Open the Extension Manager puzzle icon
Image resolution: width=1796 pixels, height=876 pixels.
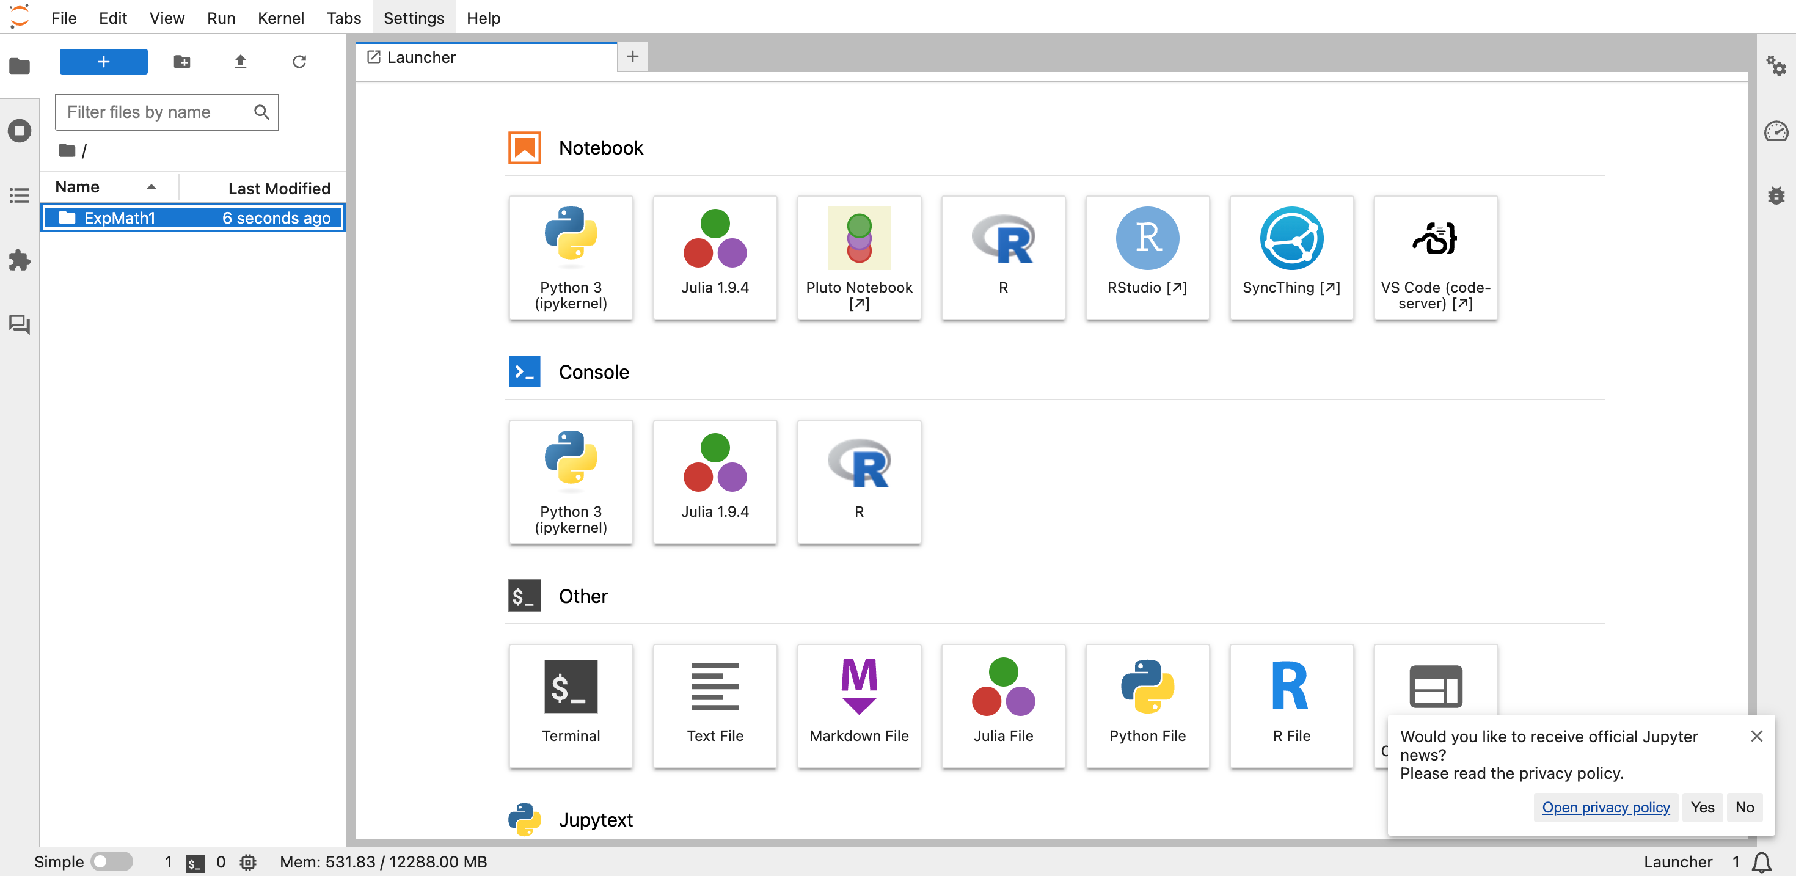pos(20,260)
